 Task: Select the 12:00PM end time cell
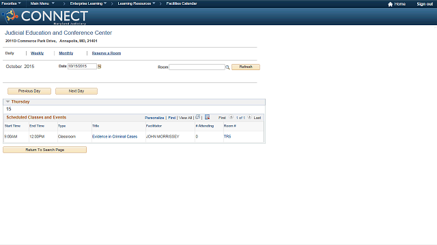tap(37, 137)
